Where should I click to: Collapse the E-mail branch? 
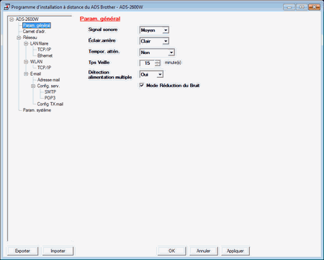click(26, 74)
